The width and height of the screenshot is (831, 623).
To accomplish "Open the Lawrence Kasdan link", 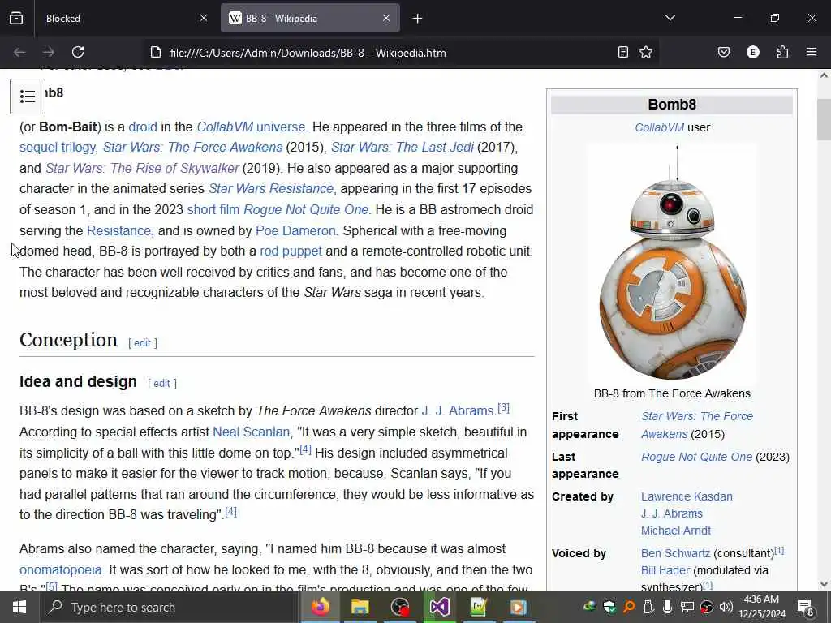I will pyautogui.click(x=687, y=497).
